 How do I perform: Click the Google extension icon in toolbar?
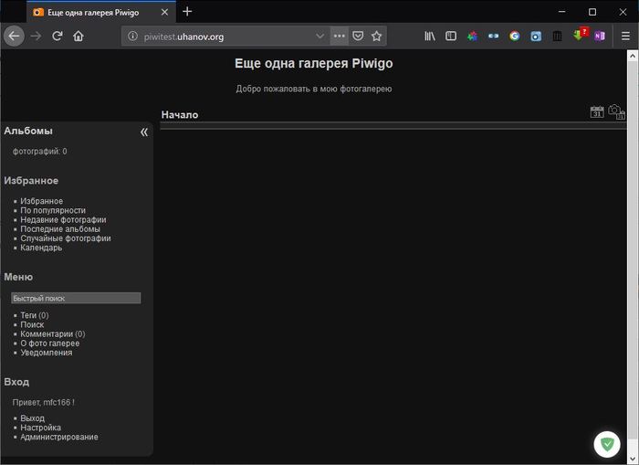(x=514, y=37)
